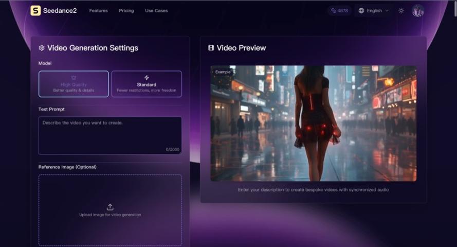The image size is (457, 247).
Task: Click the gear icon beside Video Generation Settings
Action: coord(42,48)
